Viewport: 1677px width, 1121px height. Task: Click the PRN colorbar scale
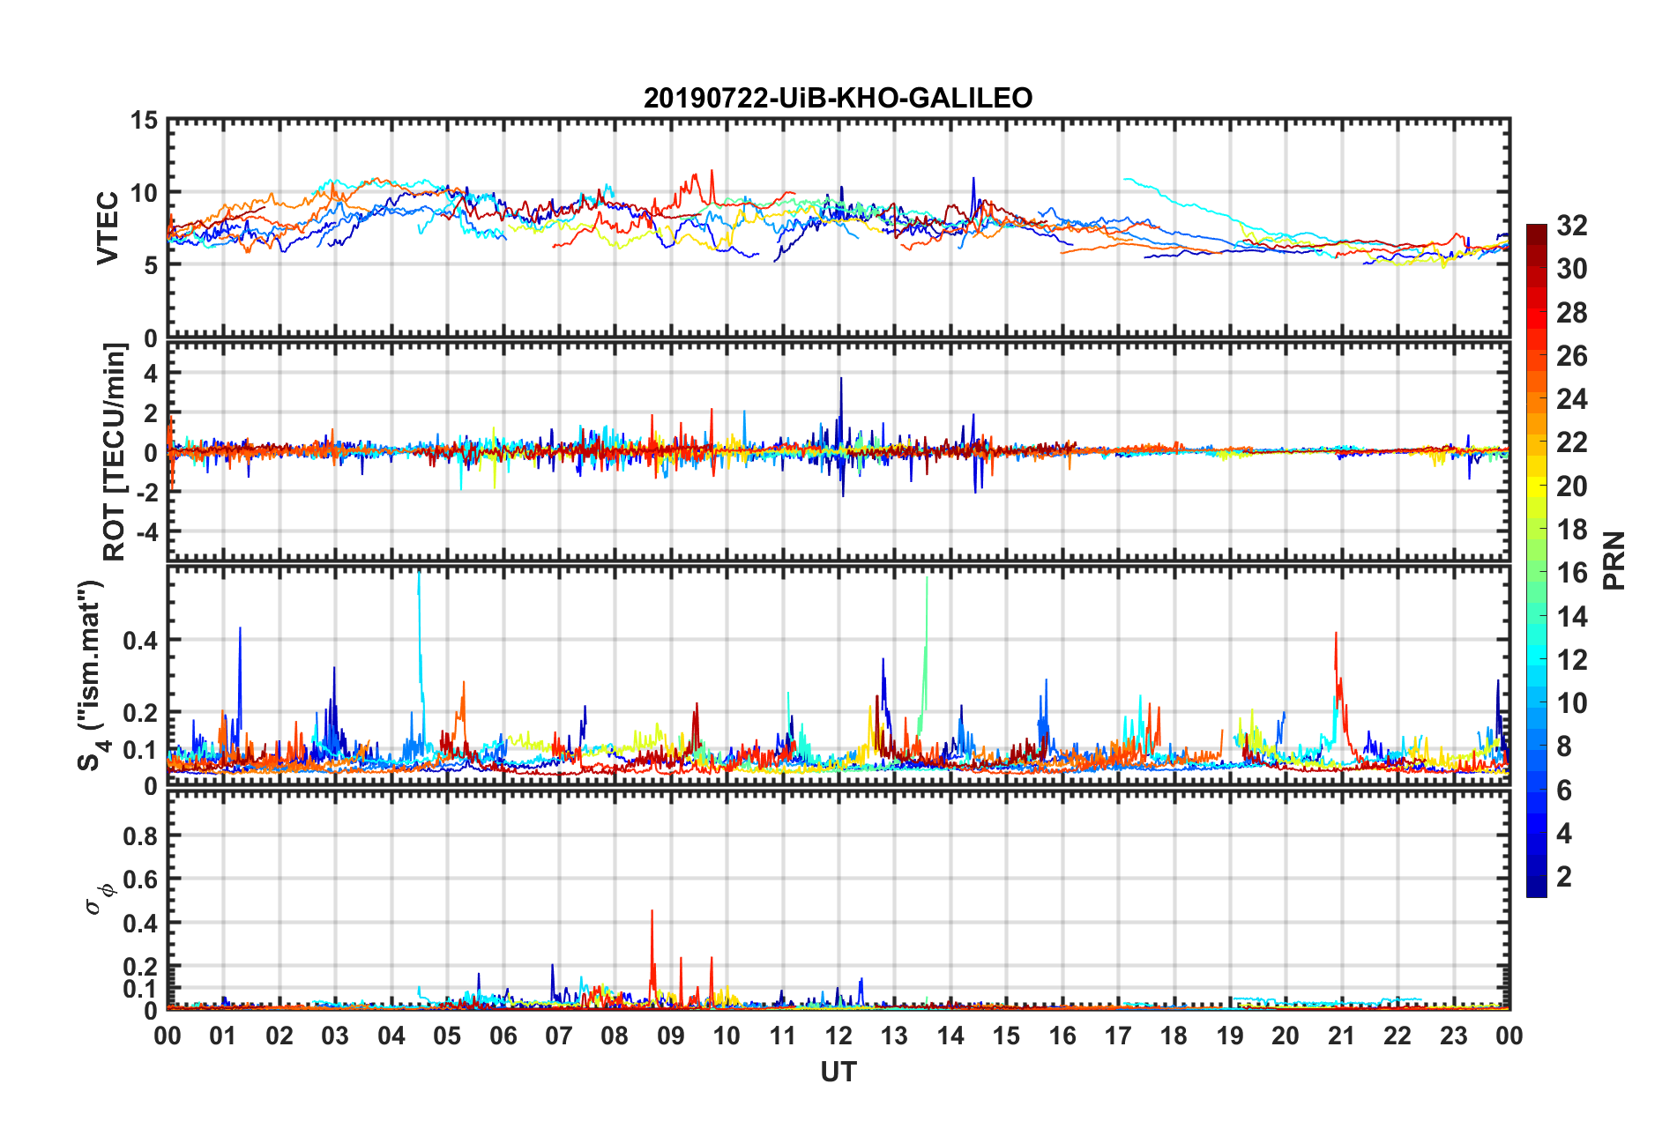(1537, 560)
